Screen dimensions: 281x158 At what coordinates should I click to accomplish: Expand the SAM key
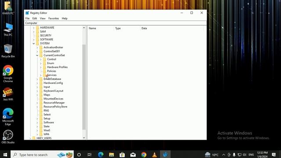34,32
